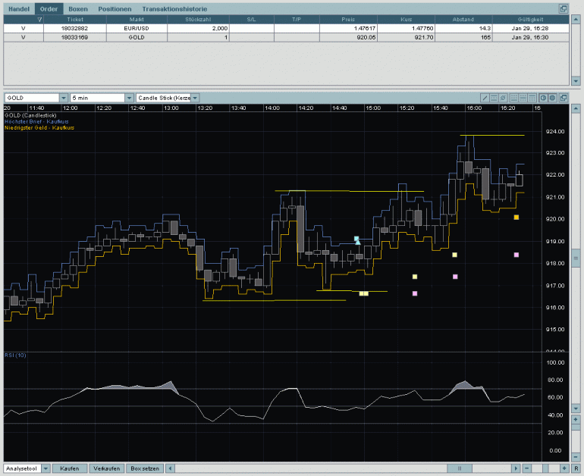This screenshot has width=584, height=476.
Task: Click the Abstand column header
Action: (x=463, y=20)
